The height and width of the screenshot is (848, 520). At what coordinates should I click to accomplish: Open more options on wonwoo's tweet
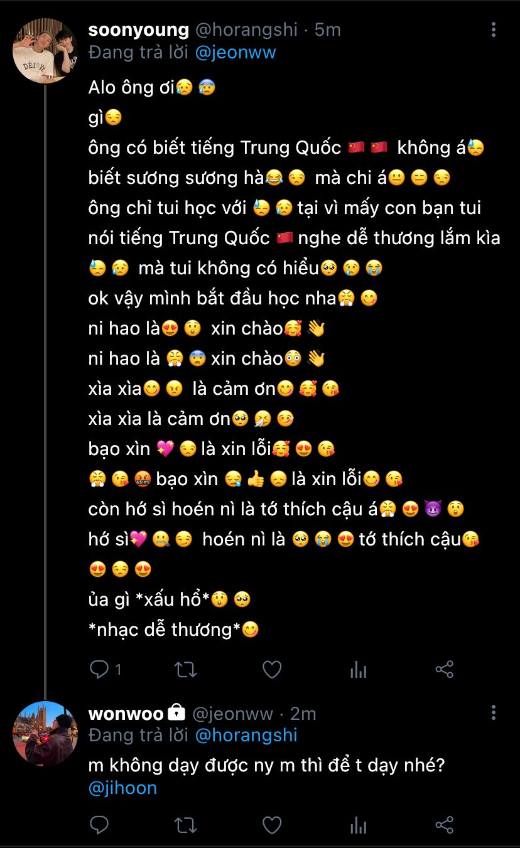(494, 712)
